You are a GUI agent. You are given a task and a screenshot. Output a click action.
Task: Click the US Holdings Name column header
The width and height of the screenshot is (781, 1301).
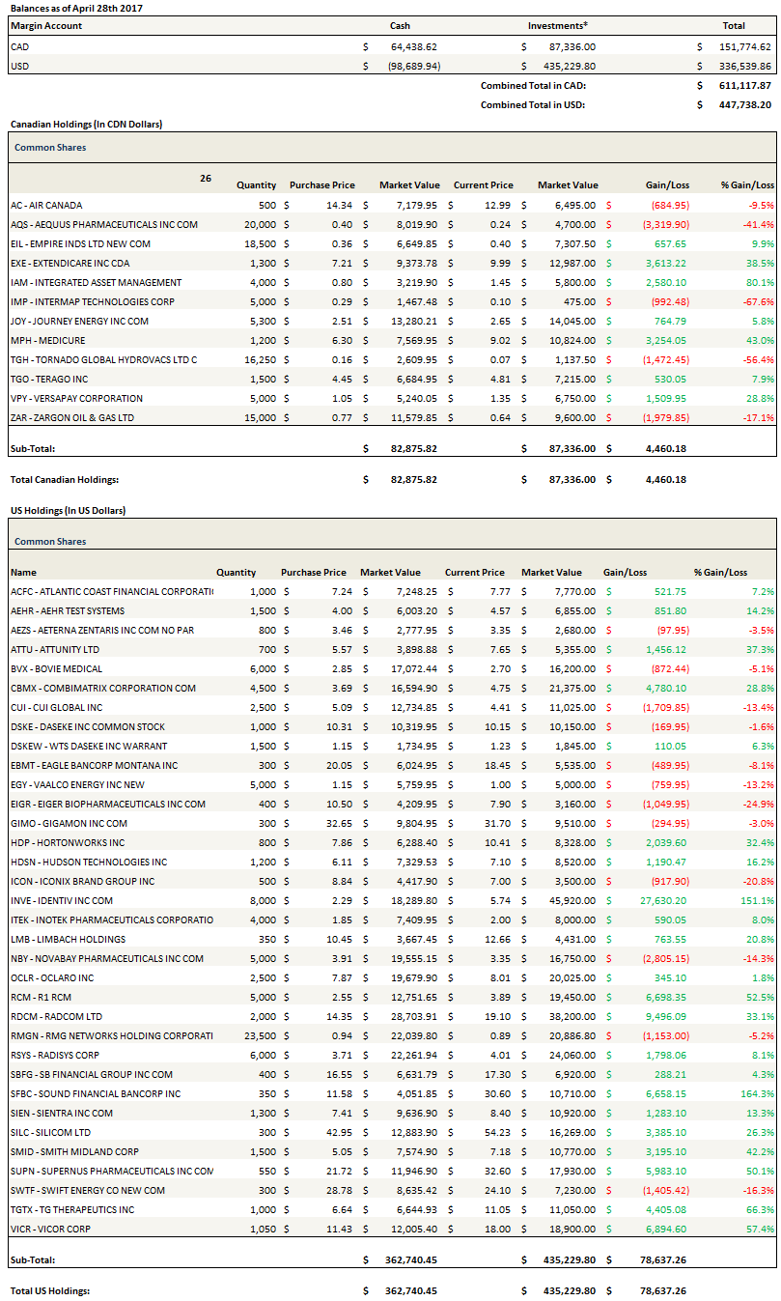pos(23,572)
